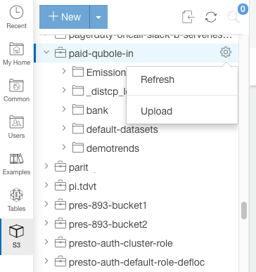
Task: Open the Tables section
Action: click(x=16, y=200)
